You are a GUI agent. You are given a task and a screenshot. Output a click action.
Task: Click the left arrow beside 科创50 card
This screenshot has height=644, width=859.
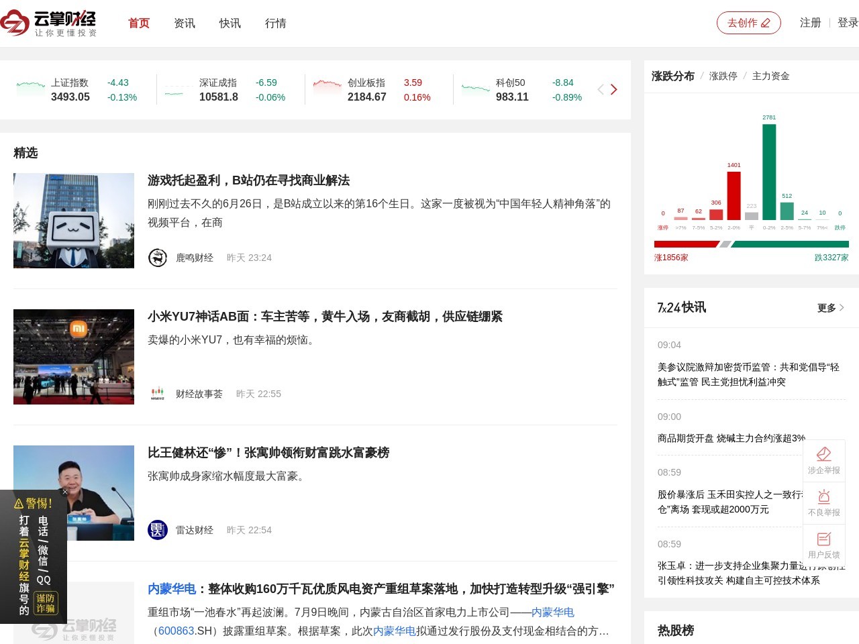point(599,89)
